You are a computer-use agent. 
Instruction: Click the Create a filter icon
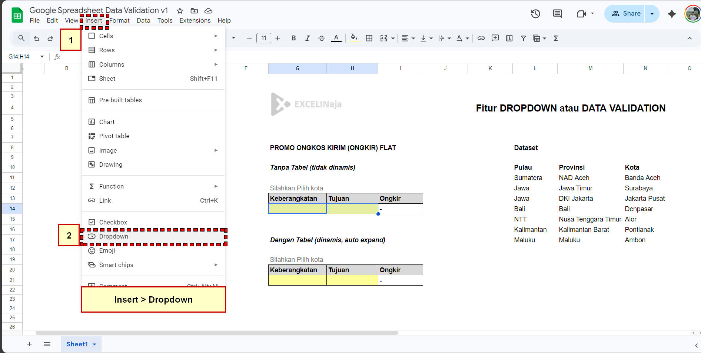523,38
